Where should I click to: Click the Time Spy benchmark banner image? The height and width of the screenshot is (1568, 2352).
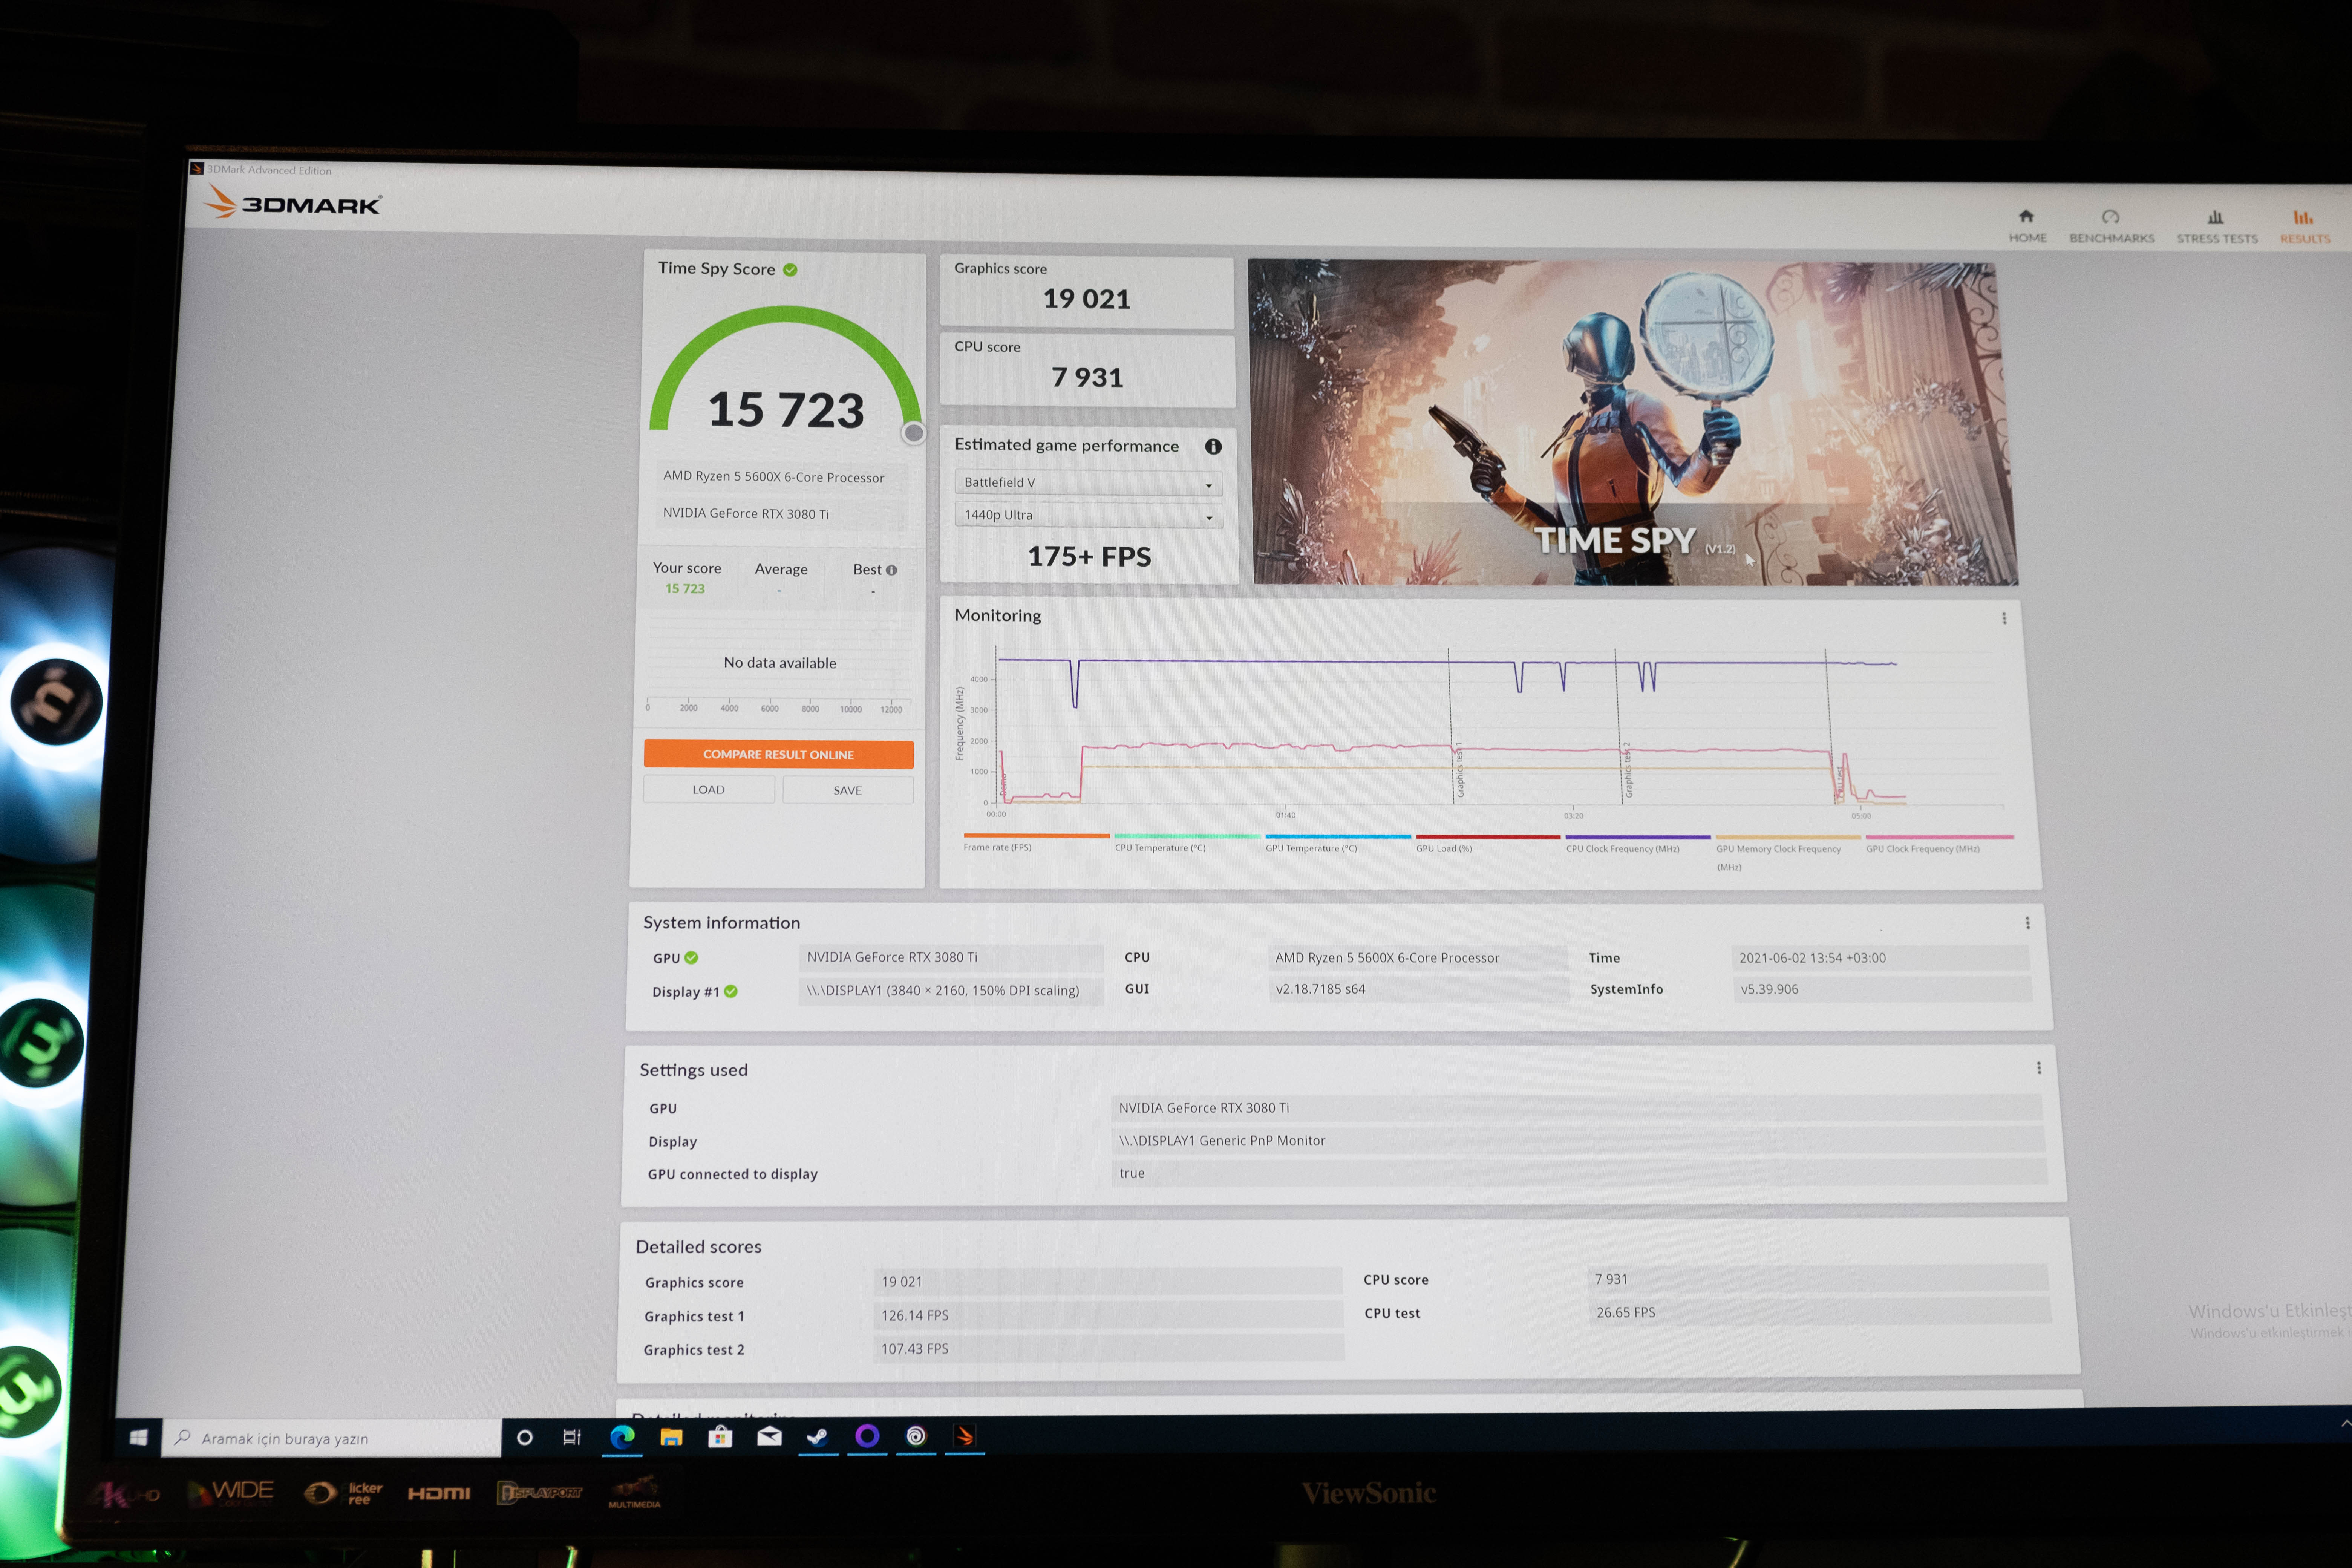pos(1632,423)
